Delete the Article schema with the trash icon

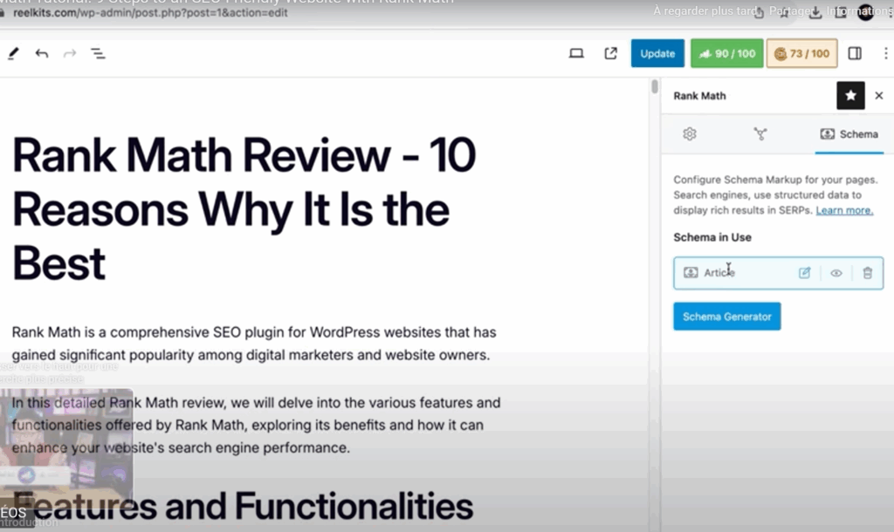click(867, 273)
